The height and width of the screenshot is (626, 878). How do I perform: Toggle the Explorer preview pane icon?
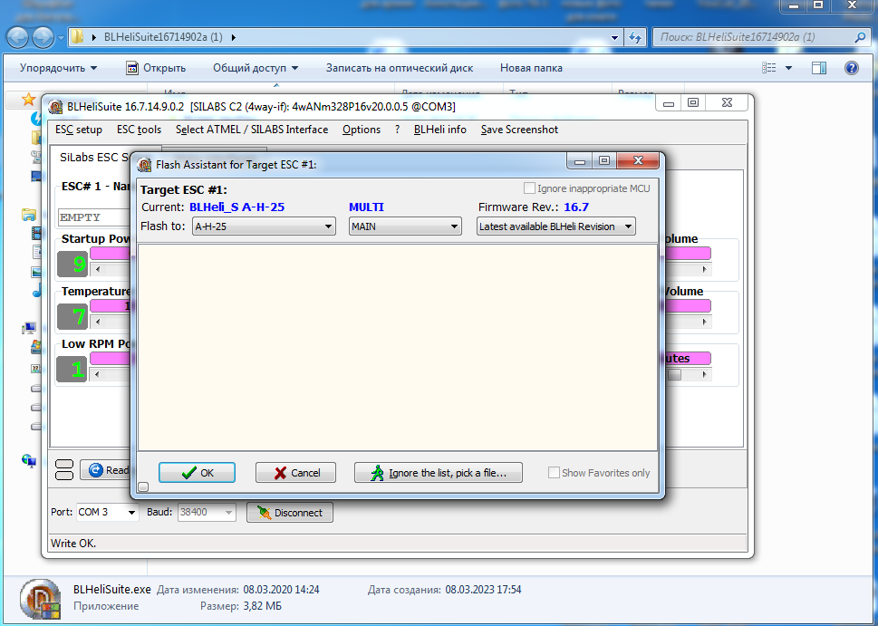(818, 68)
